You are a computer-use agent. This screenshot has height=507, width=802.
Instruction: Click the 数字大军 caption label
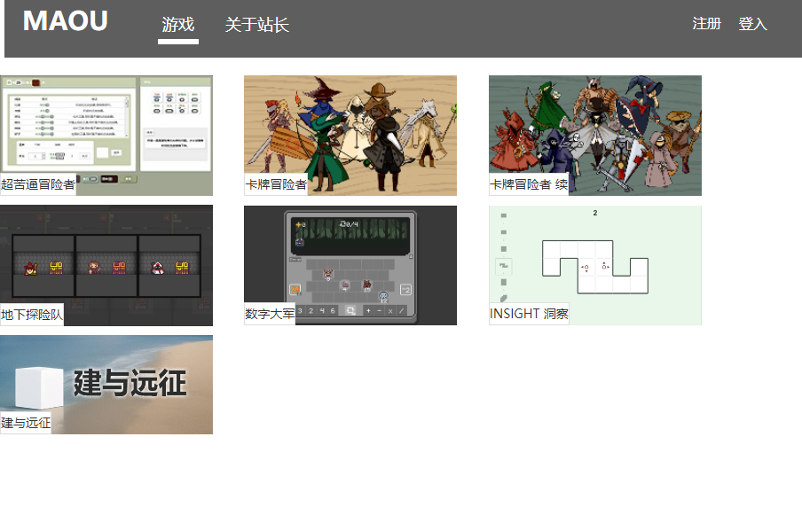pyautogui.click(x=270, y=314)
